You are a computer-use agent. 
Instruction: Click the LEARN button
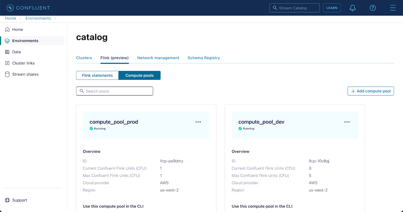click(x=332, y=8)
